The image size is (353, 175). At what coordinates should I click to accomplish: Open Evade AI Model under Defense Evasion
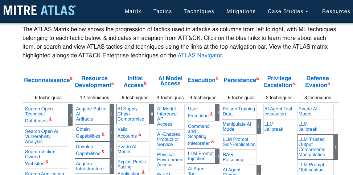(308, 111)
